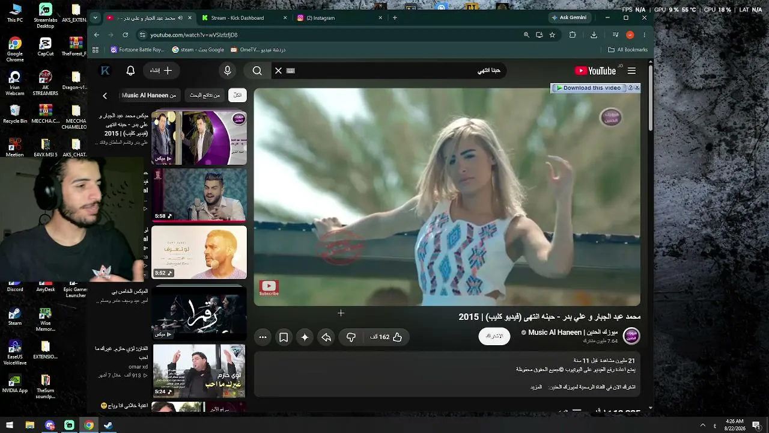Subscribe to Music Al Haneen channel

[494, 336]
